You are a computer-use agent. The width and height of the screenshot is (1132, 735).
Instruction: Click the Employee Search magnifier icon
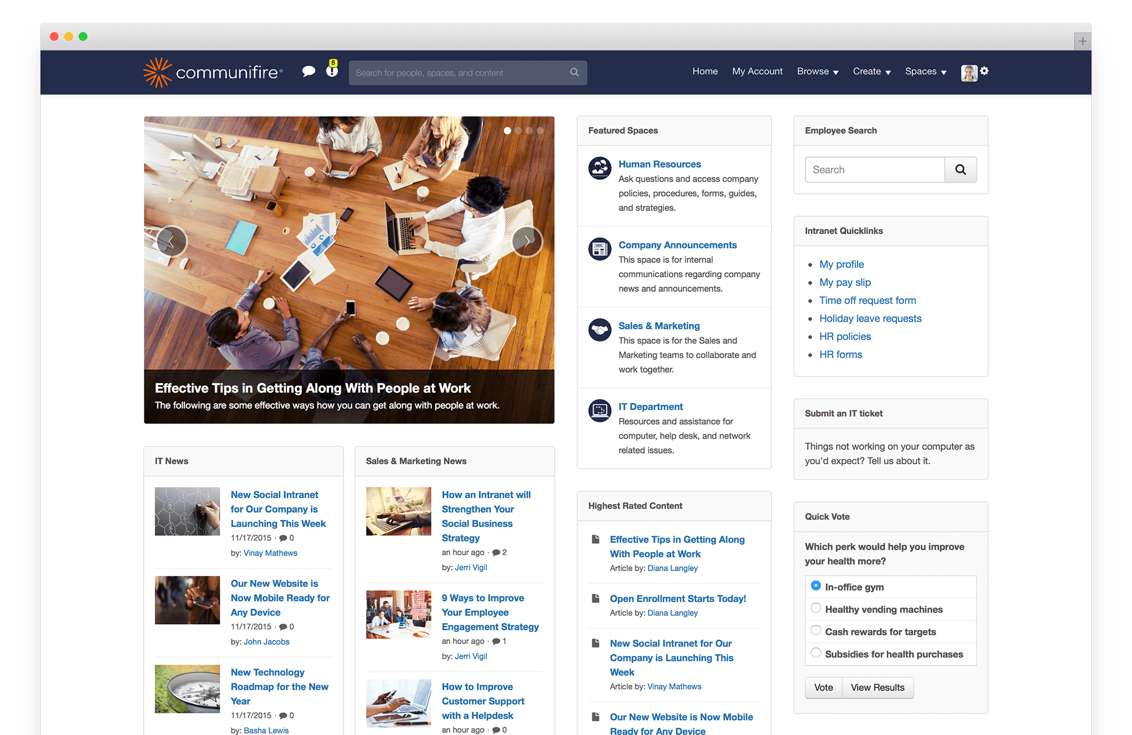[961, 169]
